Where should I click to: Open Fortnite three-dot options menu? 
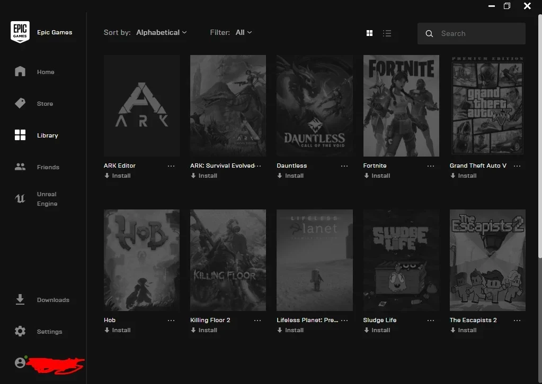[431, 166]
